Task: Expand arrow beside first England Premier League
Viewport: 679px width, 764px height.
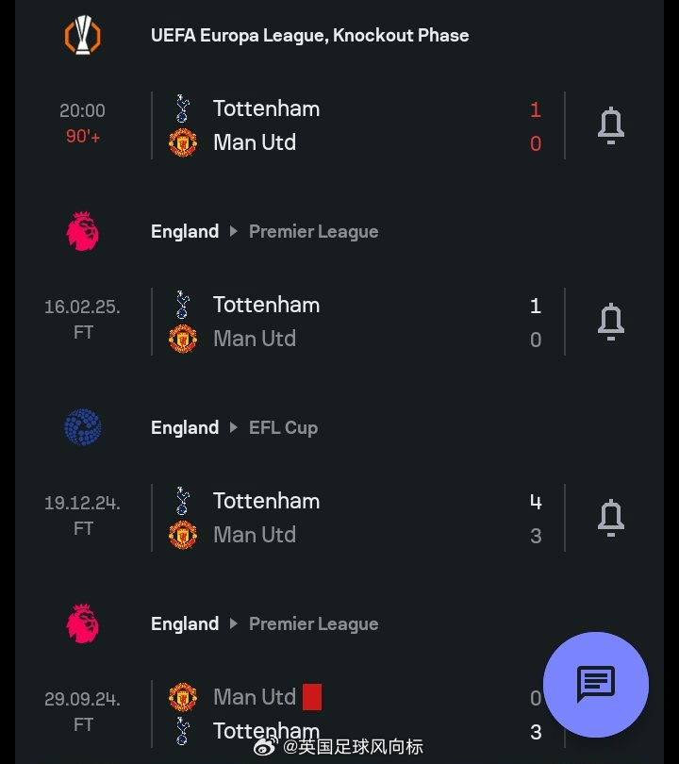Action: (233, 231)
